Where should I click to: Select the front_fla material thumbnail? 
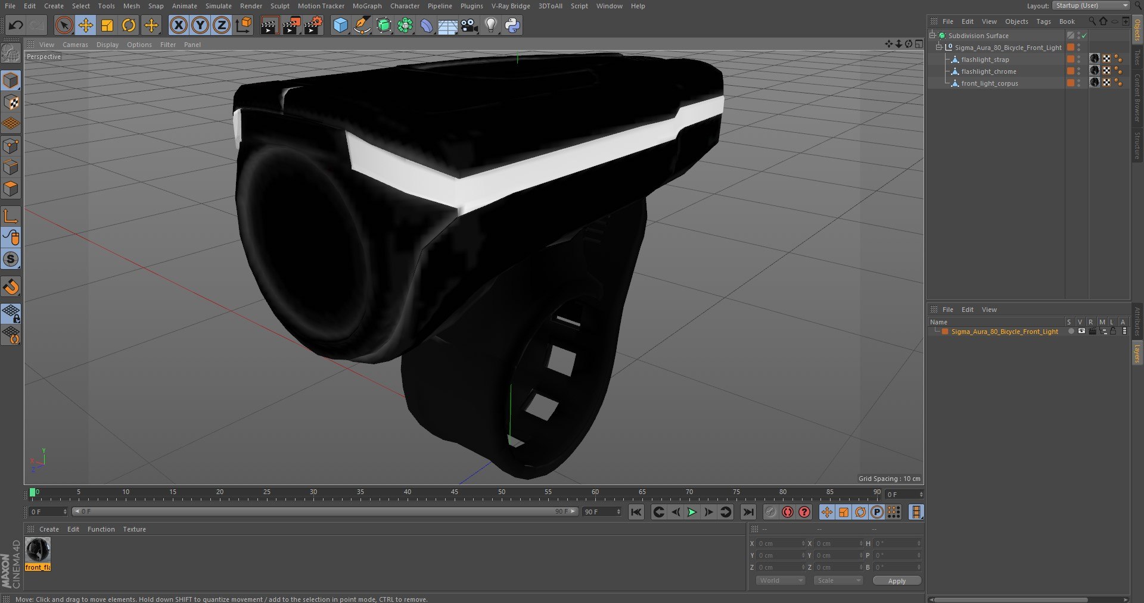[38, 550]
